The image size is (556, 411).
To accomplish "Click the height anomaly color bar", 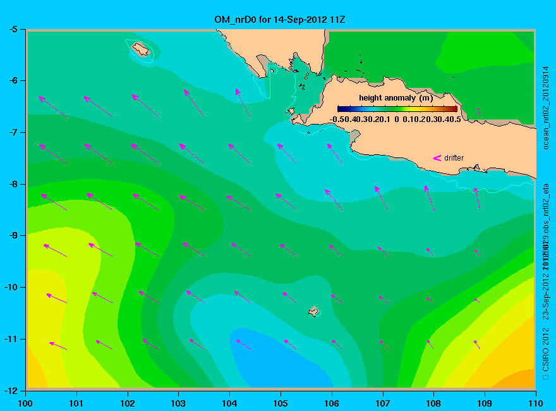I will (397, 109).
